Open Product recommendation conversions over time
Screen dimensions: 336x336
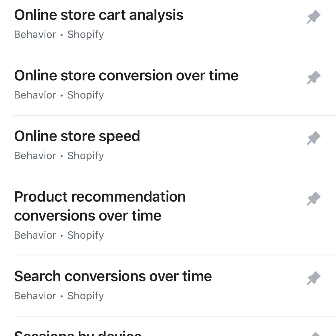click(100, 206)
